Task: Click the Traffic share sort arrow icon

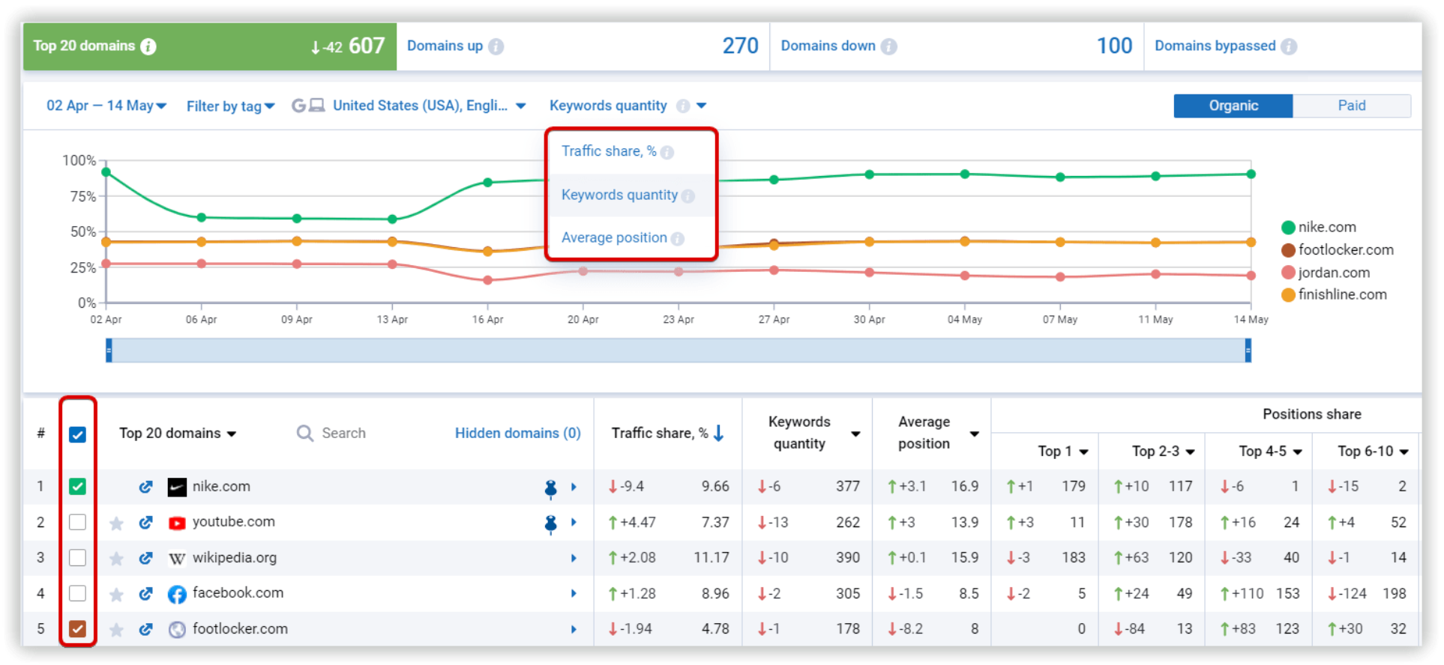Action: (718, 433)
